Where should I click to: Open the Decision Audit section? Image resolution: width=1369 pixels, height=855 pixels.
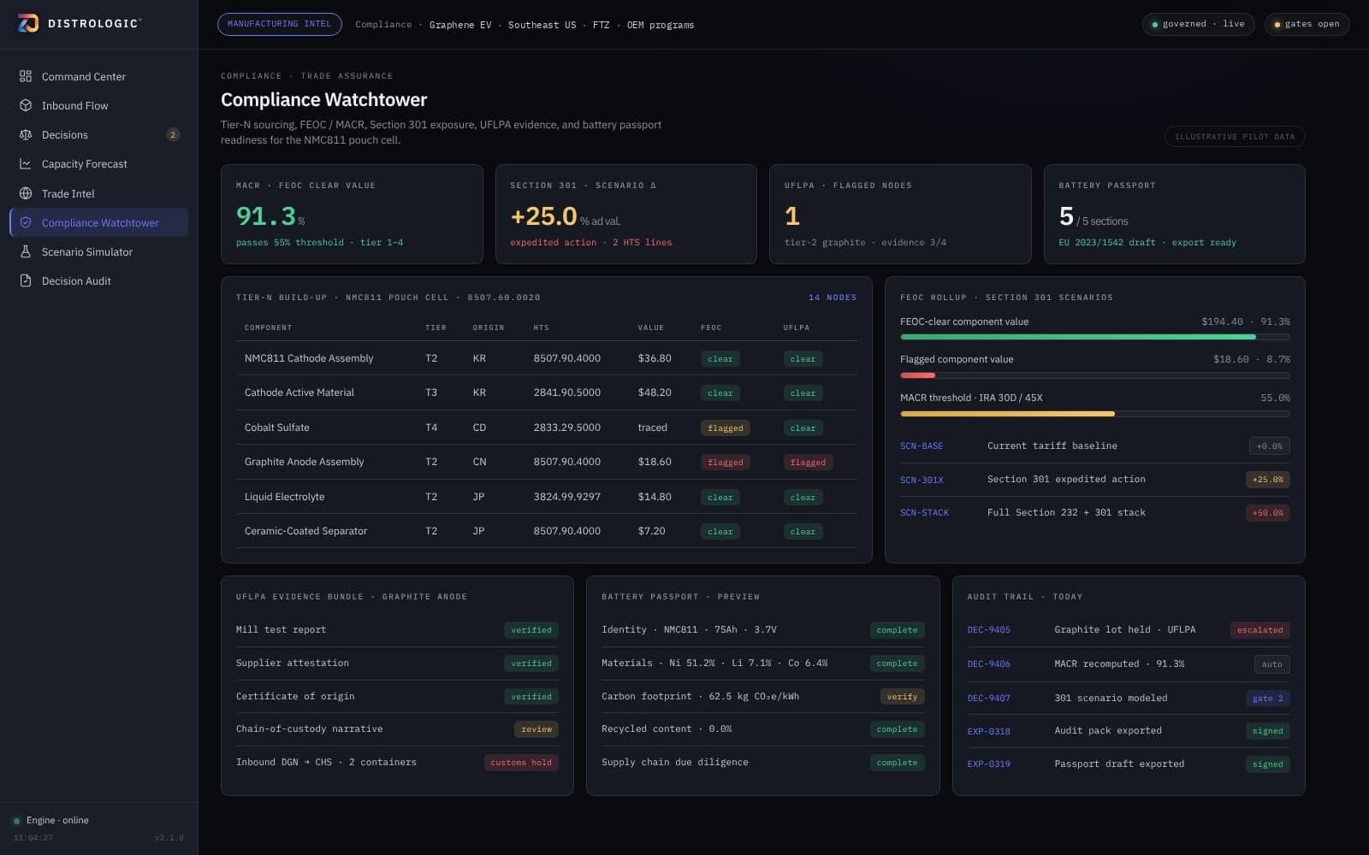pos(98,280)
